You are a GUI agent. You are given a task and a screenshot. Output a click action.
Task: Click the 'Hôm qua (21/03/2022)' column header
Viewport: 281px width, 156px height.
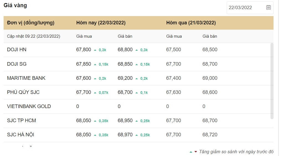tap(191, 23)
